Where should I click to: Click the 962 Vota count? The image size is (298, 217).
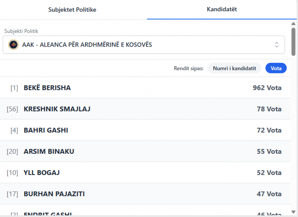267,88
